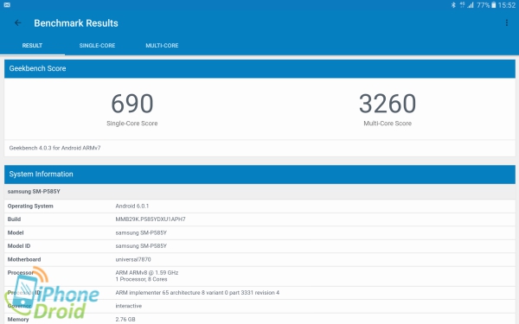
Task: Select the RESULT tab
Action: pos(32,46)
